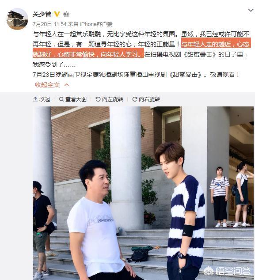The image size is (255, 280).
Task: View large image via 查看大图
Action: (x=73, y=99)
